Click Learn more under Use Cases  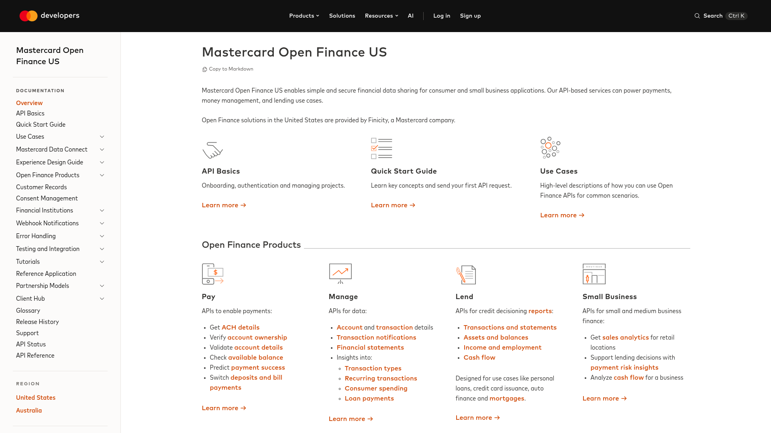click(562, 215)
